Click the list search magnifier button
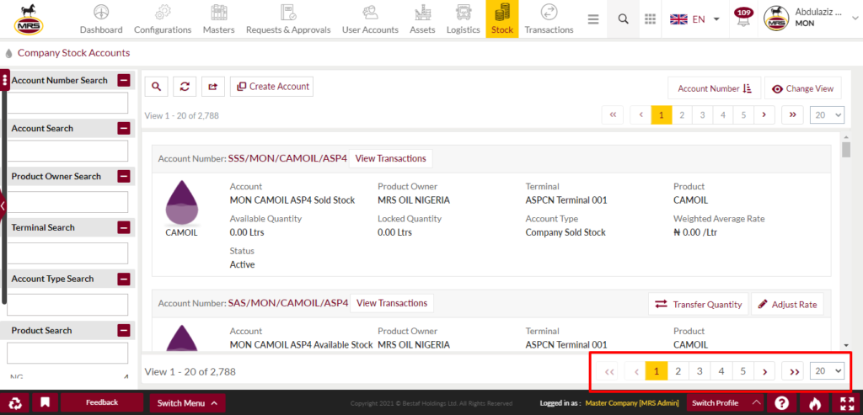Viewport: 863px width, 415px height. pos(156,87)
